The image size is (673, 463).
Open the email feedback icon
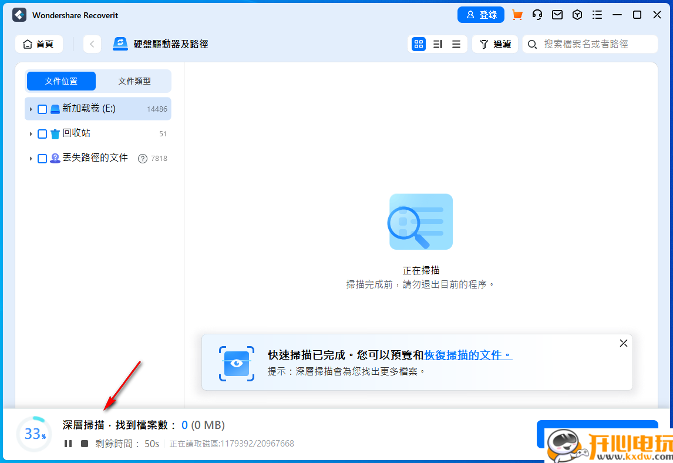[557, 15]
